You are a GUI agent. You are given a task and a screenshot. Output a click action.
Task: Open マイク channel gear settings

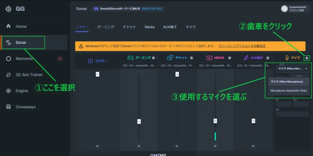pyautogui.click(x=307, y=58)
